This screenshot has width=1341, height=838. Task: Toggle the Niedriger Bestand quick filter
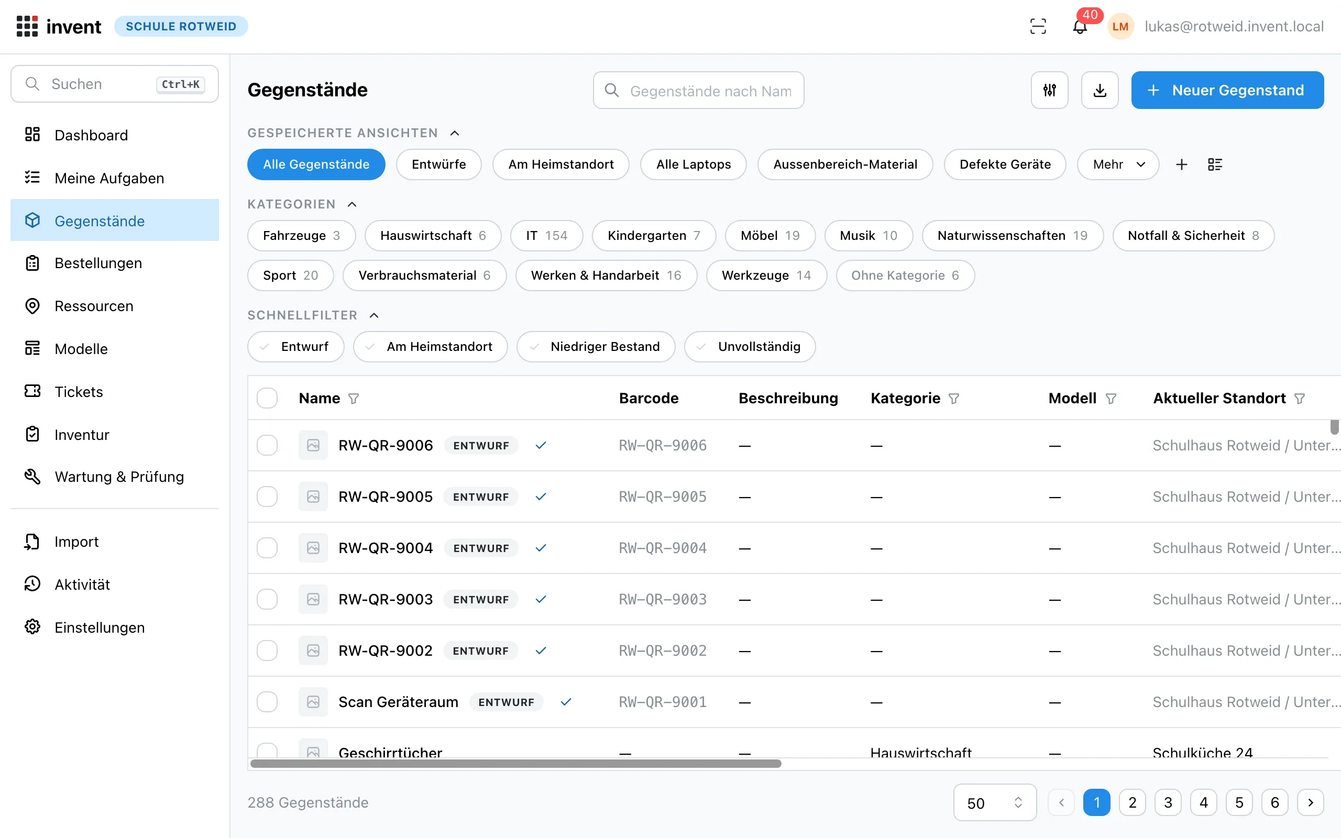(596, 346)
